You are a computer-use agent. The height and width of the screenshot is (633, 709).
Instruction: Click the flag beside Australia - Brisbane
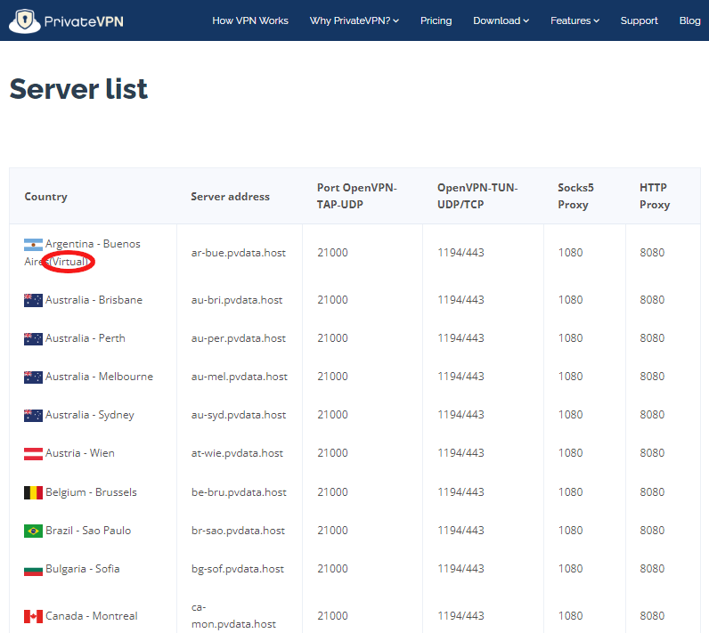click(x=33, y=300)
